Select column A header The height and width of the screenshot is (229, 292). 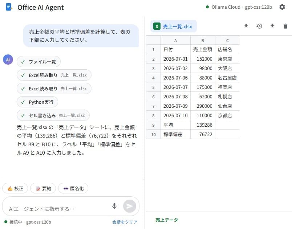pyautogui.click(x=175, y=40)
